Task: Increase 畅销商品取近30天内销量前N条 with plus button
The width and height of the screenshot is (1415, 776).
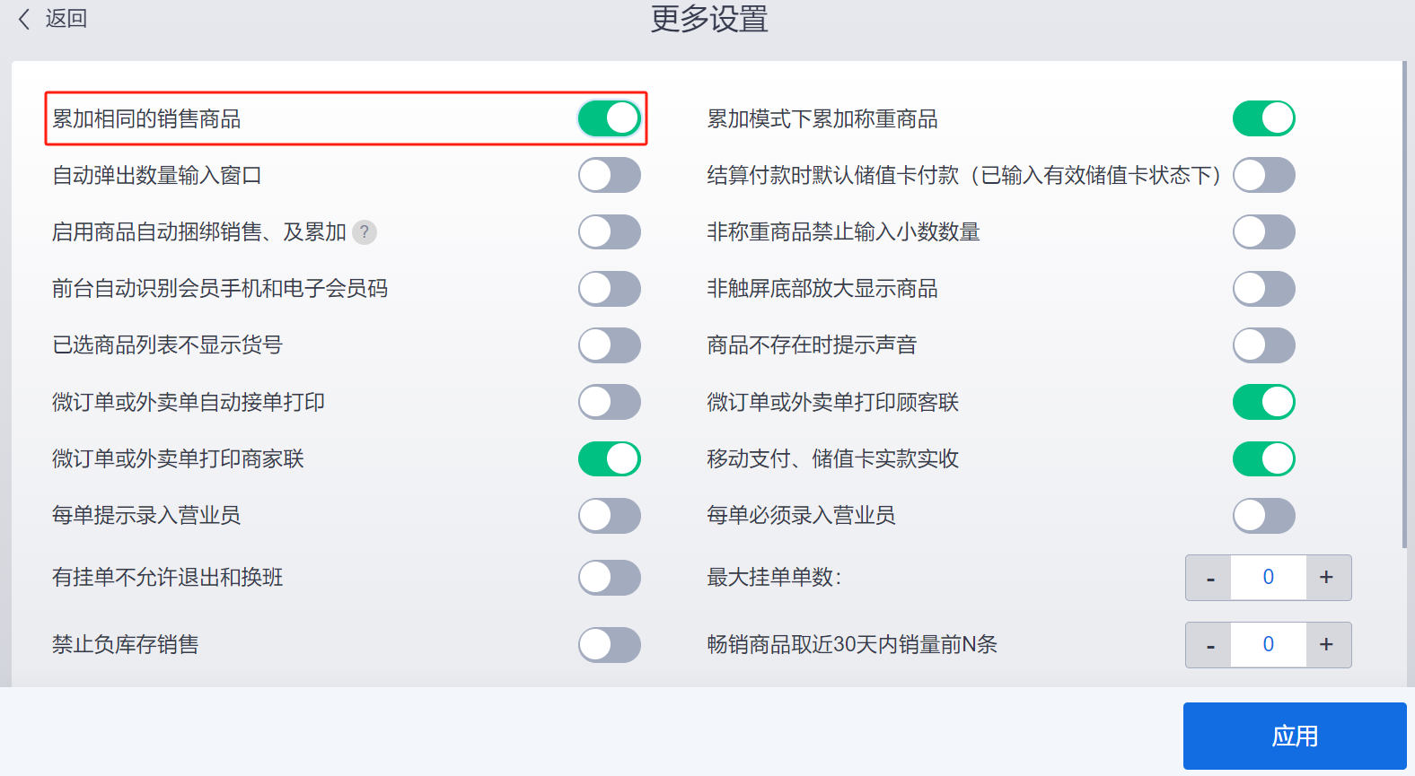Action: point(1328,645)
